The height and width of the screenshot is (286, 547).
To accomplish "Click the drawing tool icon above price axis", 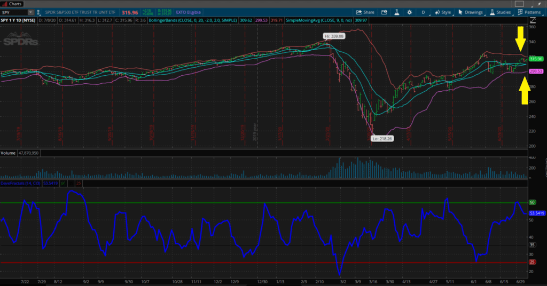I will pyautogui.click(x=533, y=21).
